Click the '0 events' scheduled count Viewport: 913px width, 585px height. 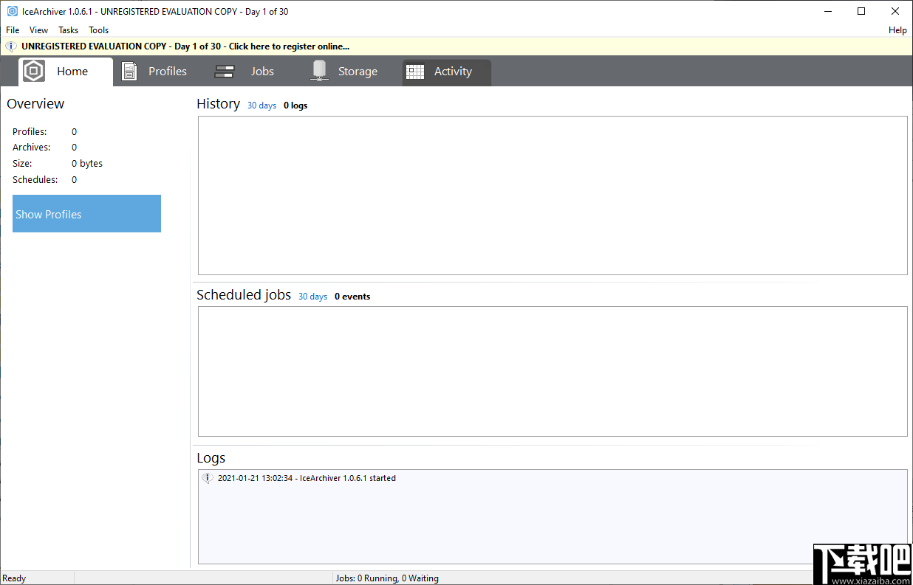click(352, 297)
